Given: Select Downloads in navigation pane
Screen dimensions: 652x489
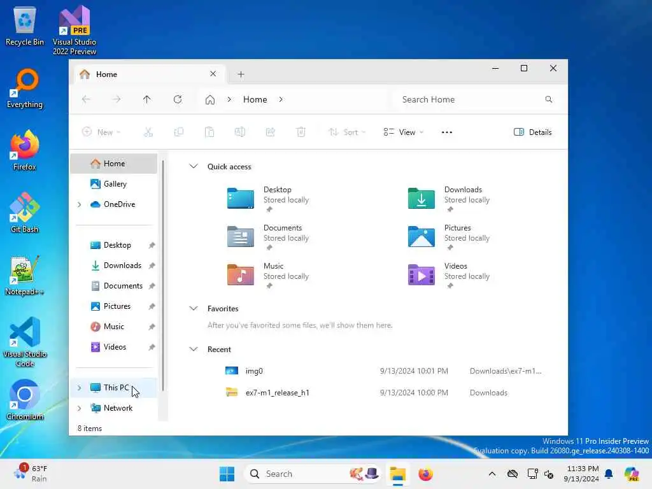Looking at the screenshot, I should click(113, 266).
